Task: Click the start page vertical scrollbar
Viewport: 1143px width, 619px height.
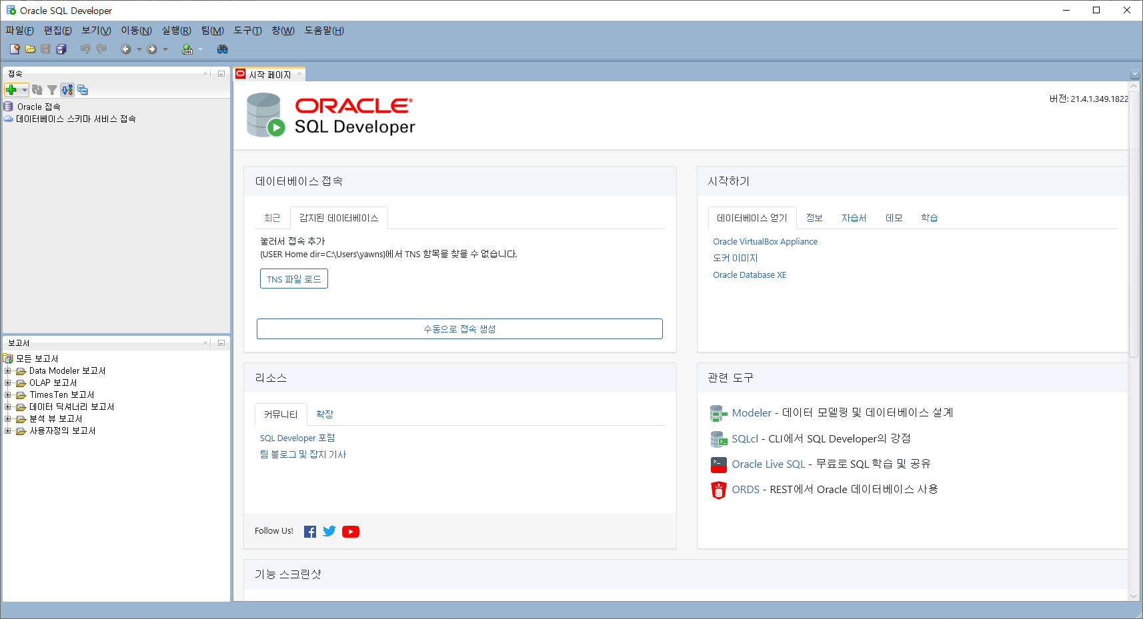Action: tap(1134, 225)
